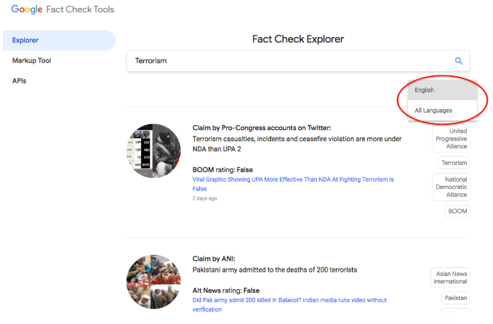Click the terrorism casualties under NDA claim text

coord(297,144)
